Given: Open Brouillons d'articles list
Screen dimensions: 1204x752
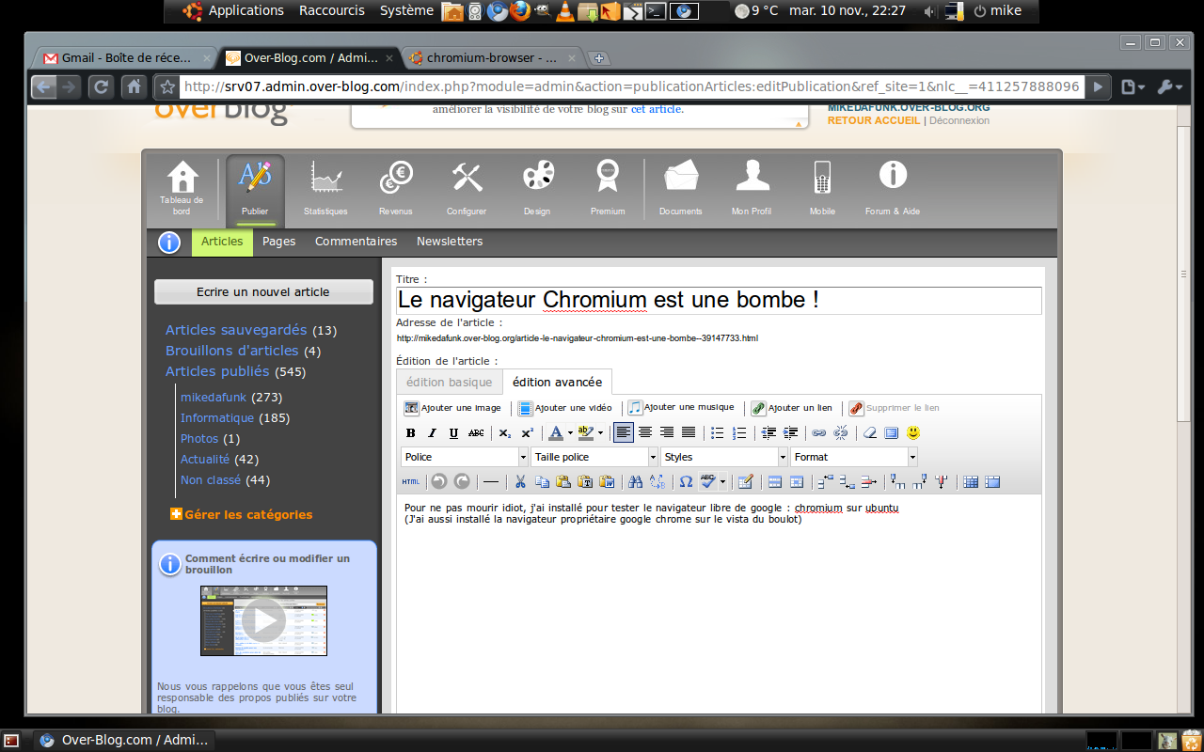Looking at the screenshot, I should point(231,351).
